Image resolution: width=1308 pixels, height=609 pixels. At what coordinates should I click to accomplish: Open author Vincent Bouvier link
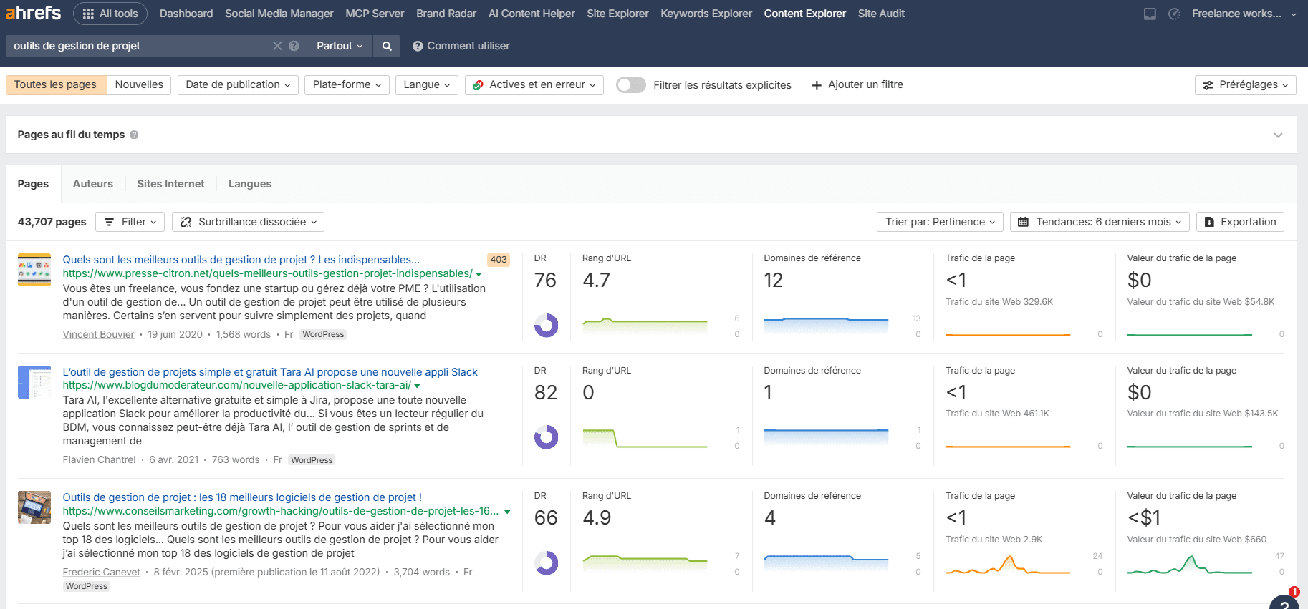pyautogui.click(x=98, y=334)
